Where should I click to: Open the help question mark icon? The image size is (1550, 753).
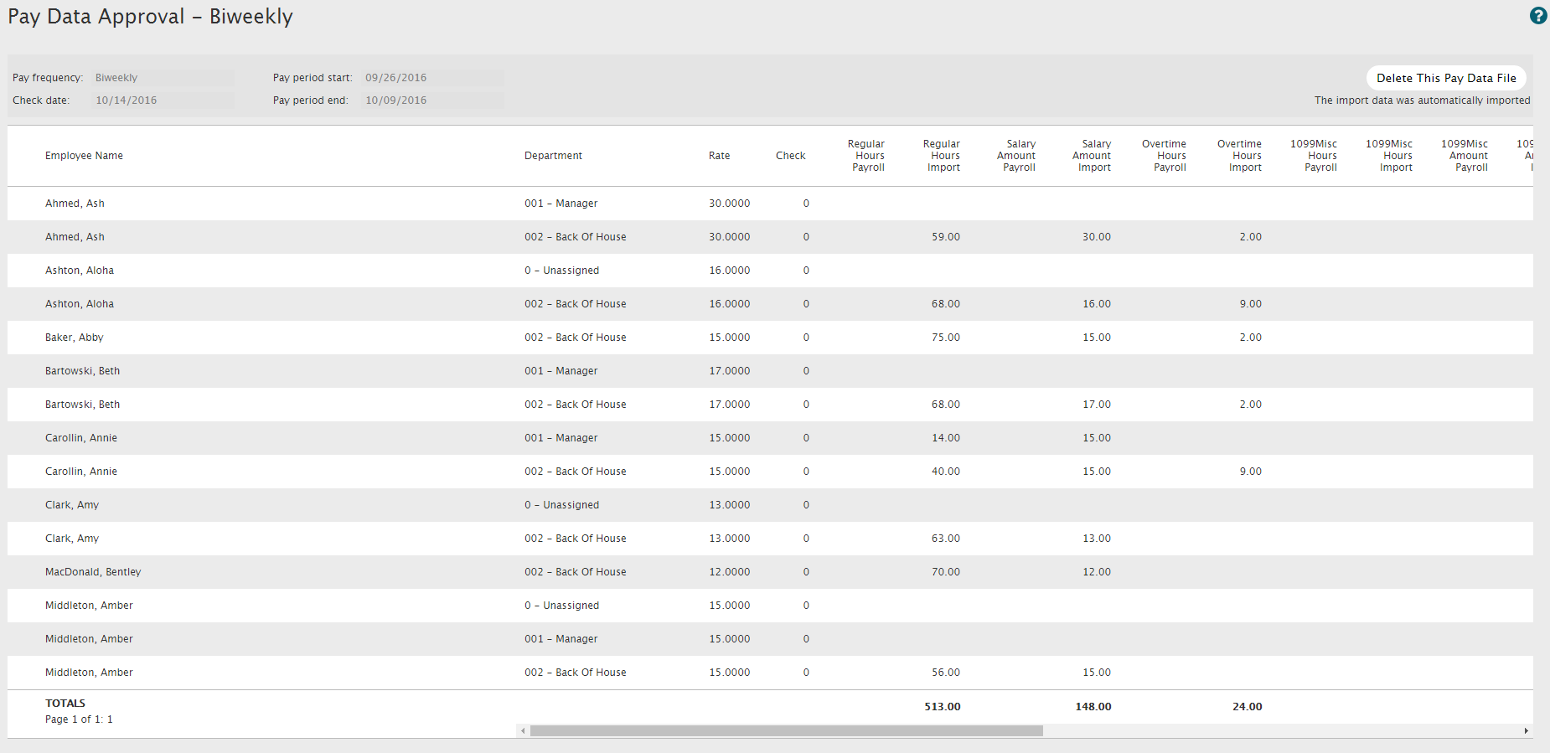click(1538, 16)
